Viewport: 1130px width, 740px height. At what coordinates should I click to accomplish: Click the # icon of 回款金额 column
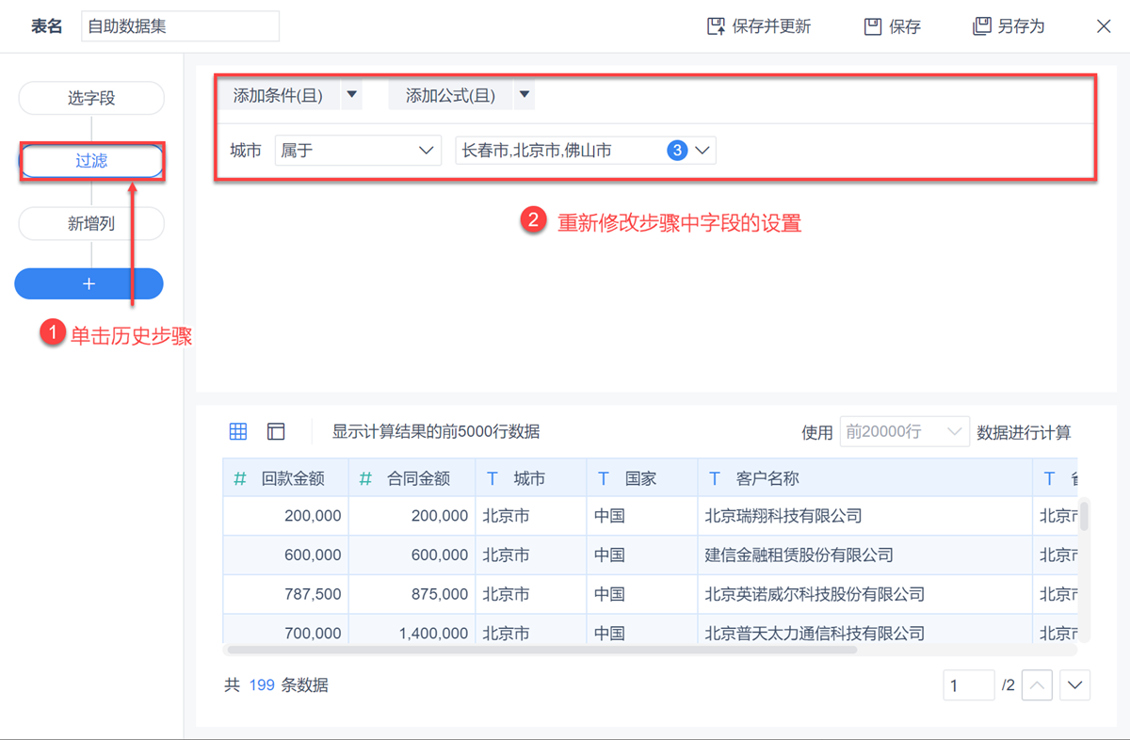point(240,478)
